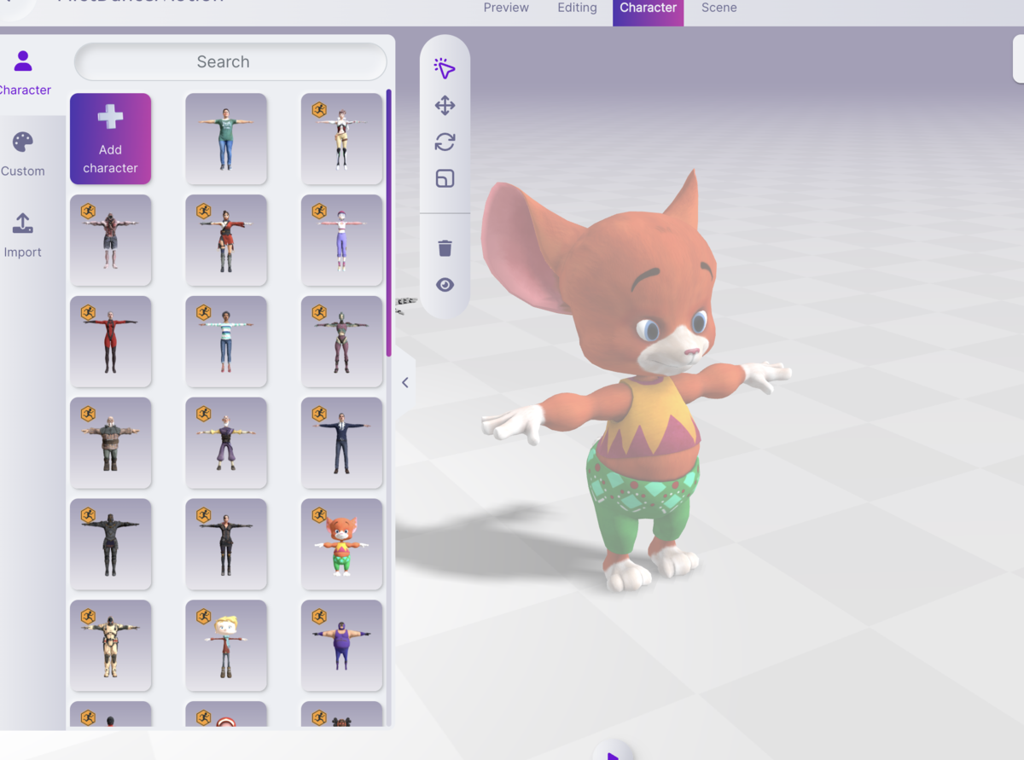Open the Character sidebar section
Image resolution: width=1024 pixels, height=760 pixels.
pos(23,73)
